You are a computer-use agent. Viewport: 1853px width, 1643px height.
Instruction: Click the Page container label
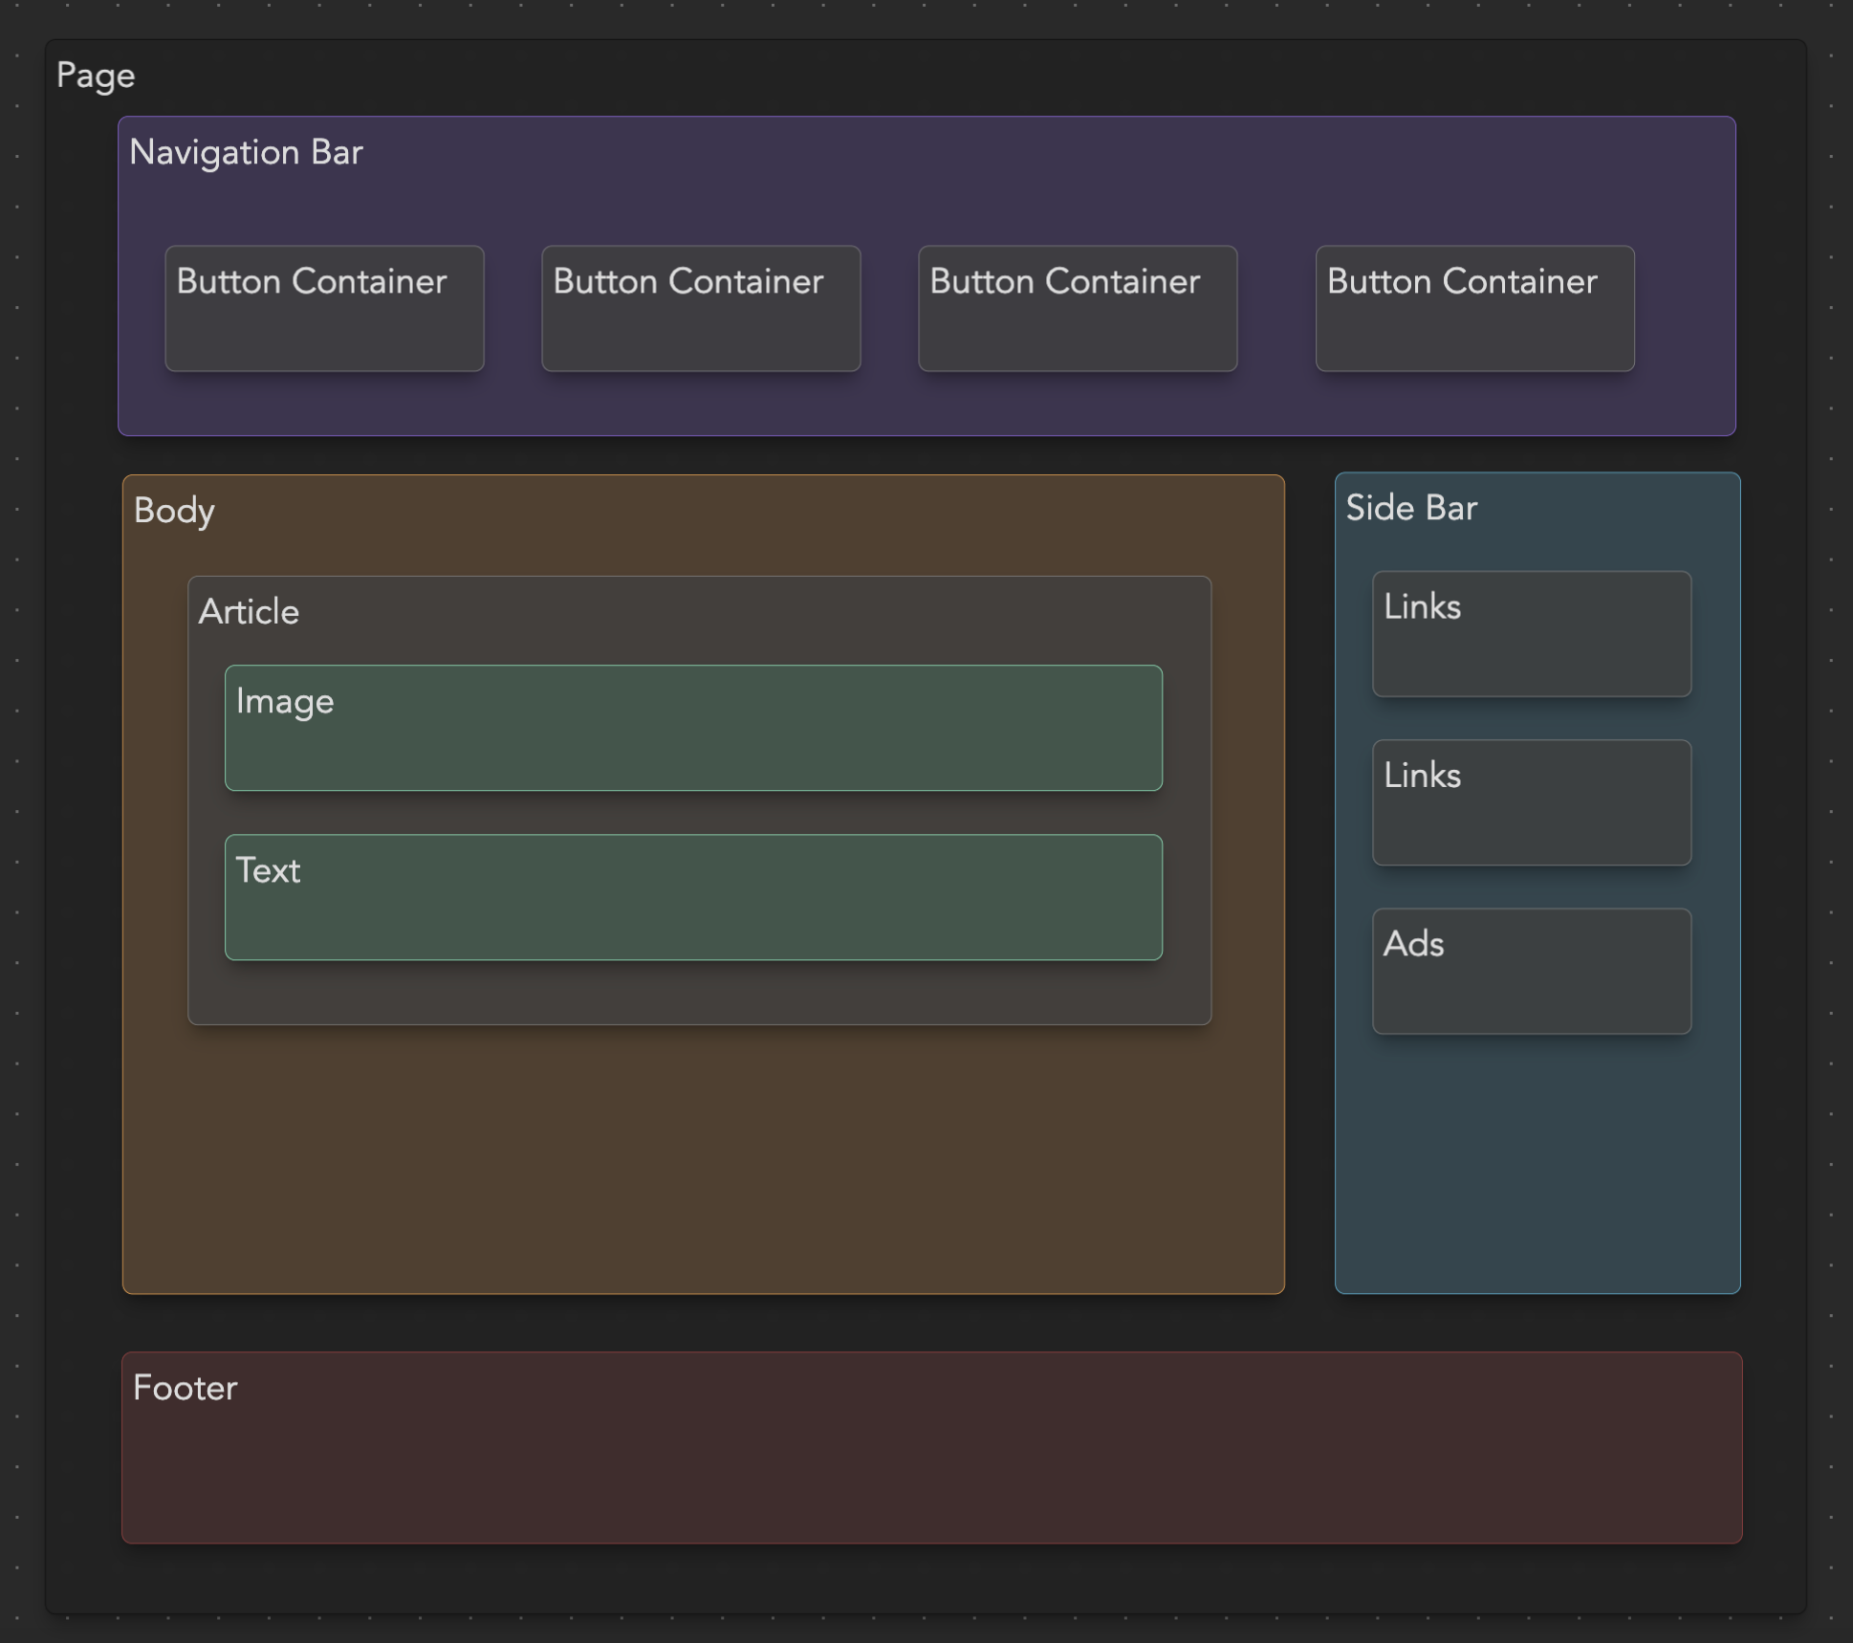click(x=96, y=76)
